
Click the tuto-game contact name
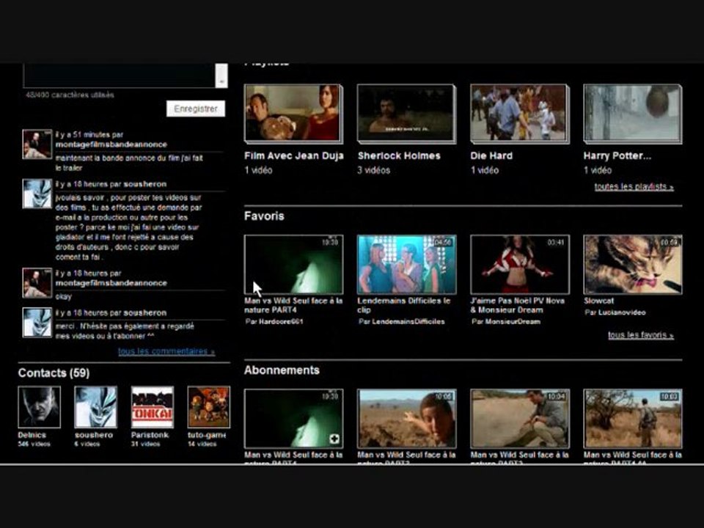pyautogui.click(x=207, y=435)
